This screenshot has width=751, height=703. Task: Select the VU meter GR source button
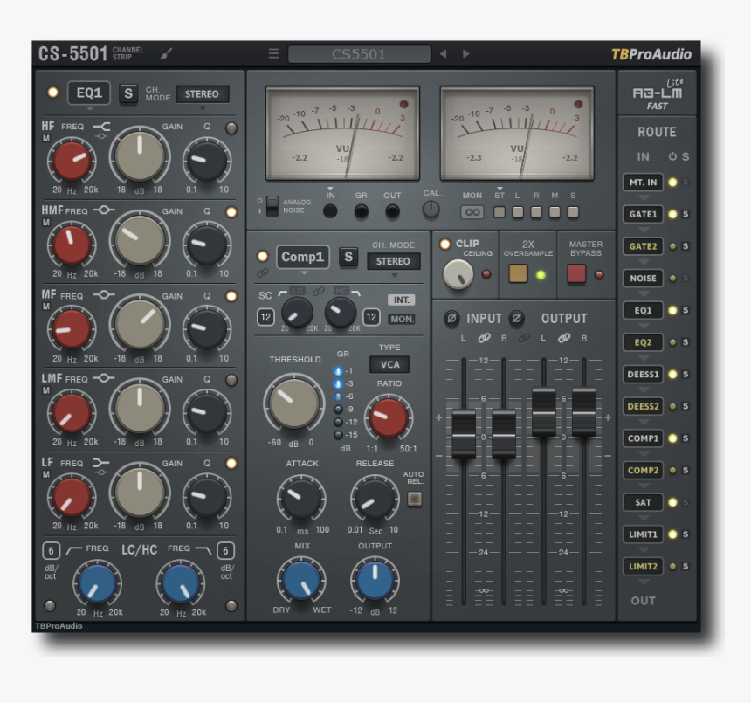point(362,210)
